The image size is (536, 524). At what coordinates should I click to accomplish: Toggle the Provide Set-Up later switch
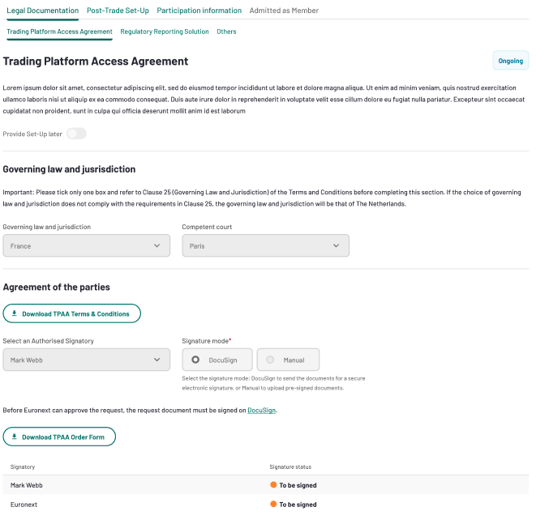76,134
